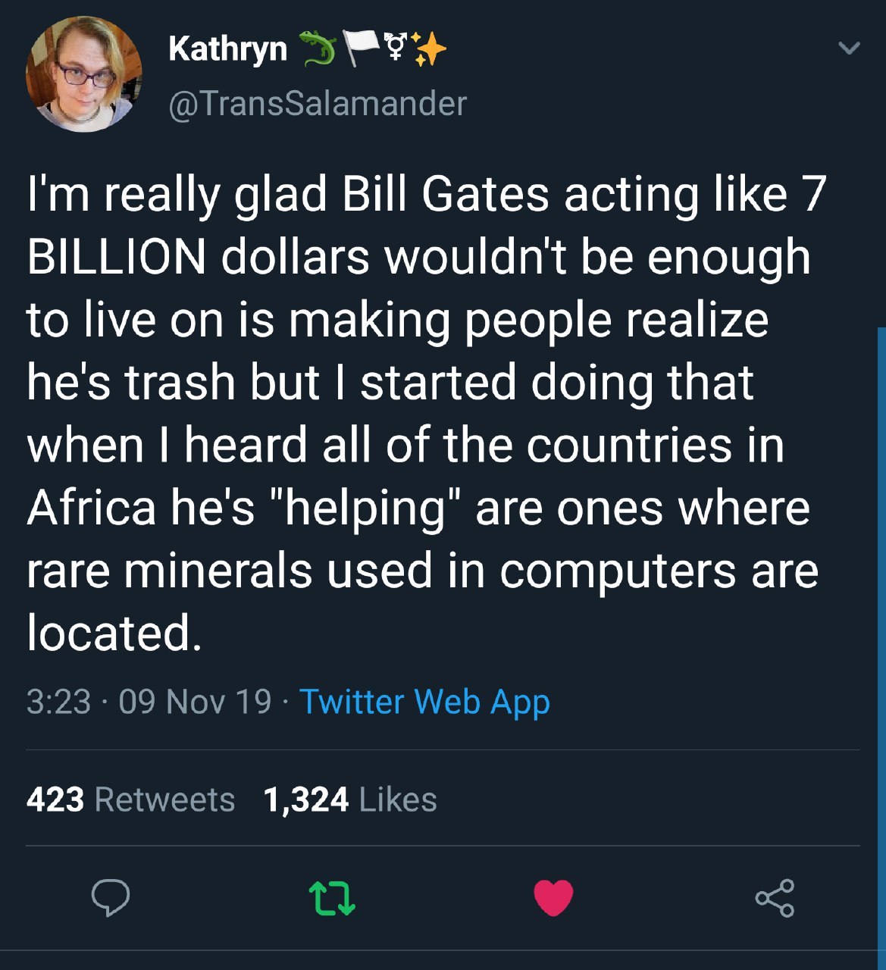The width and height of the screenshot is (886, 970).
Task: Click the word Africa in the tweet
Action: [x=90, y=507]
